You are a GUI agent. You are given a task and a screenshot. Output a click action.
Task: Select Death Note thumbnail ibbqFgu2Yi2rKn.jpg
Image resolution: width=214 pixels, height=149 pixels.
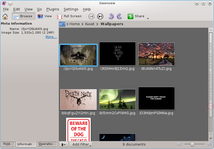coord(78,100)
